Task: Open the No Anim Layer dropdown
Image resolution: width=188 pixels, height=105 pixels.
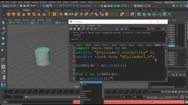Action: click(152, 97)
